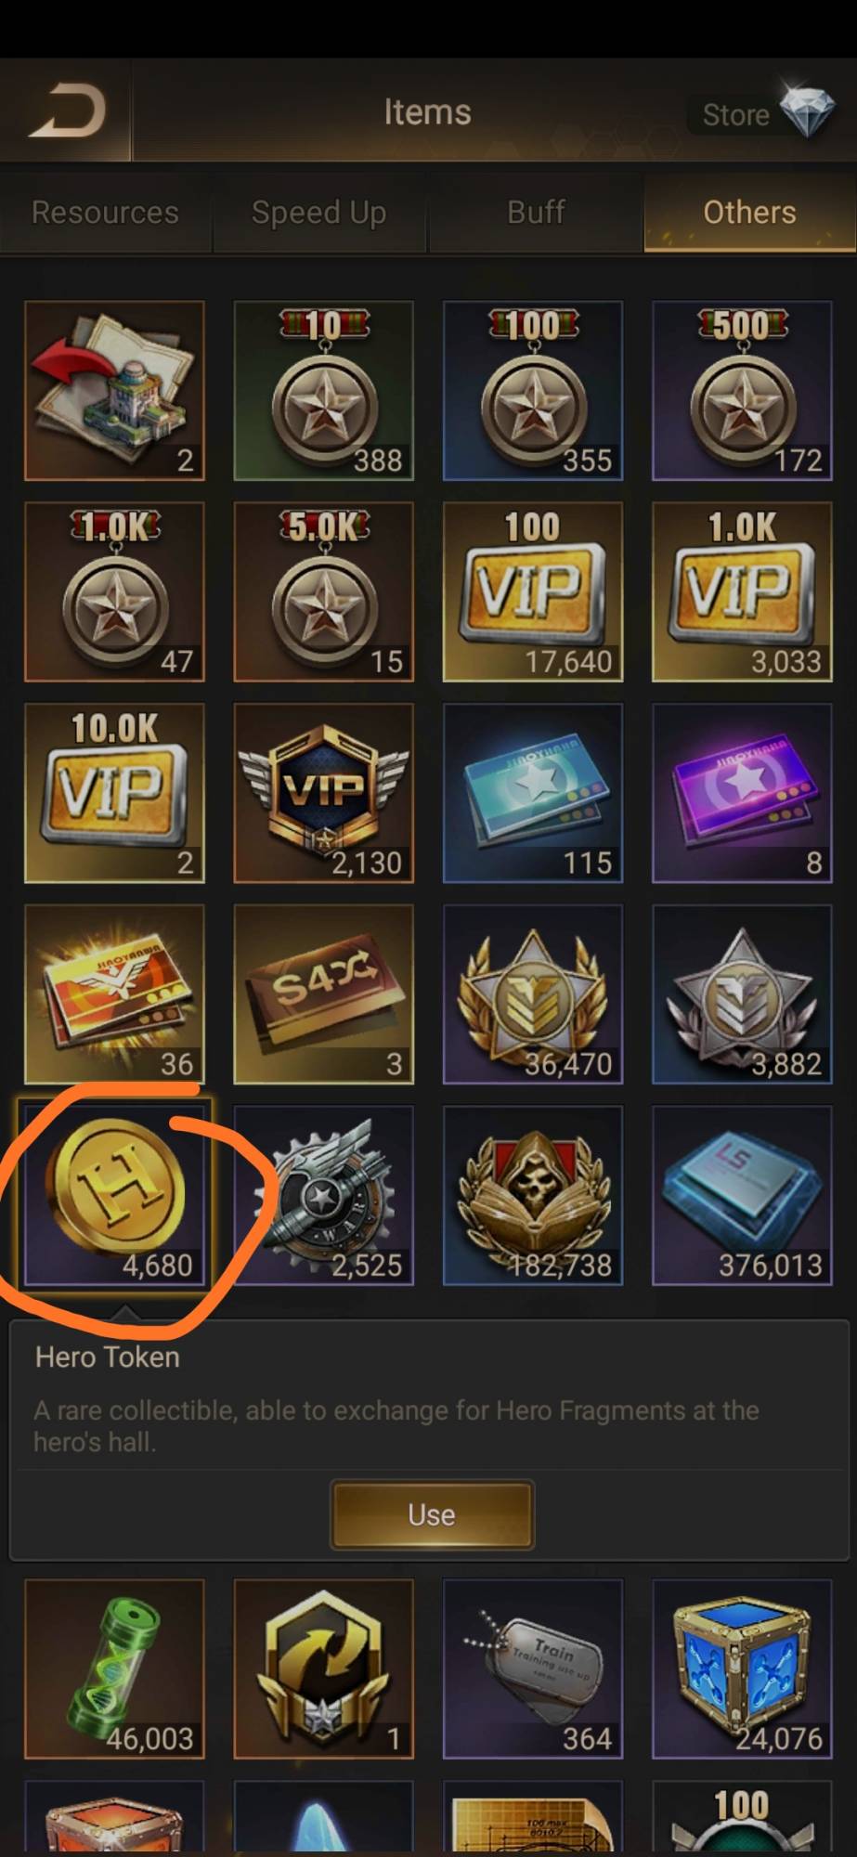Select the 100 VIP points item with 17,640

coord(533,592)
